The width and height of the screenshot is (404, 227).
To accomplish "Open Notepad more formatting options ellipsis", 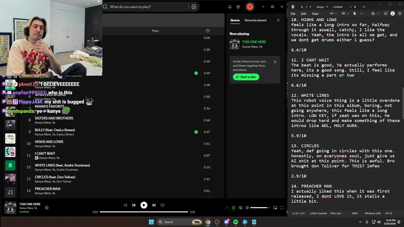I will [361, 14].
